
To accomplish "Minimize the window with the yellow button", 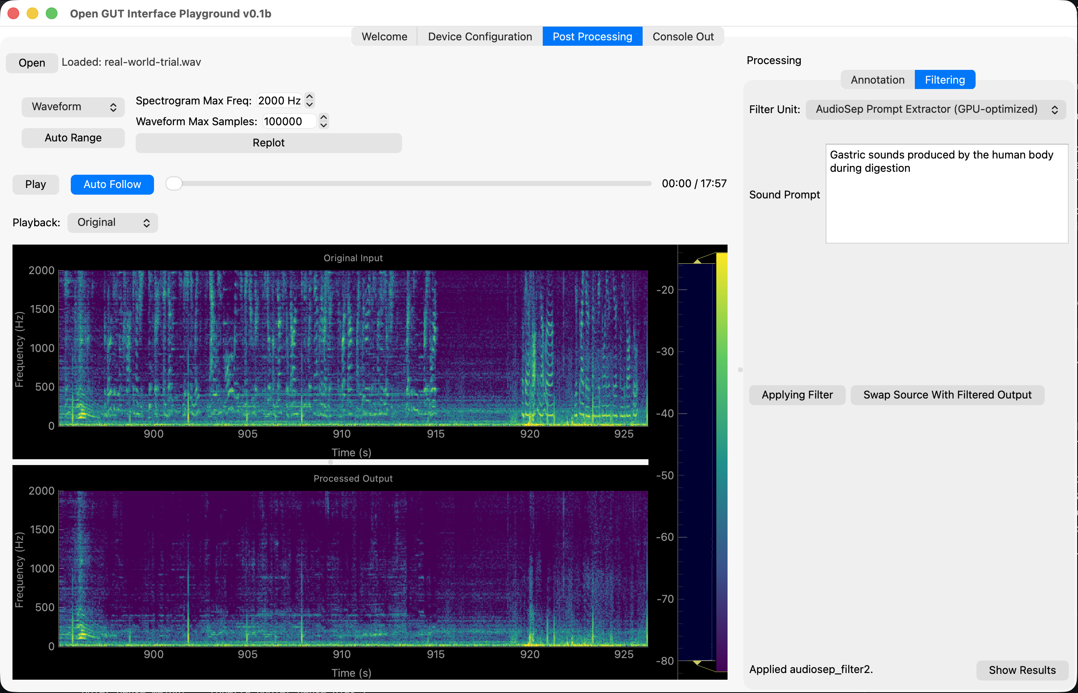I will [x=32, y=13].
